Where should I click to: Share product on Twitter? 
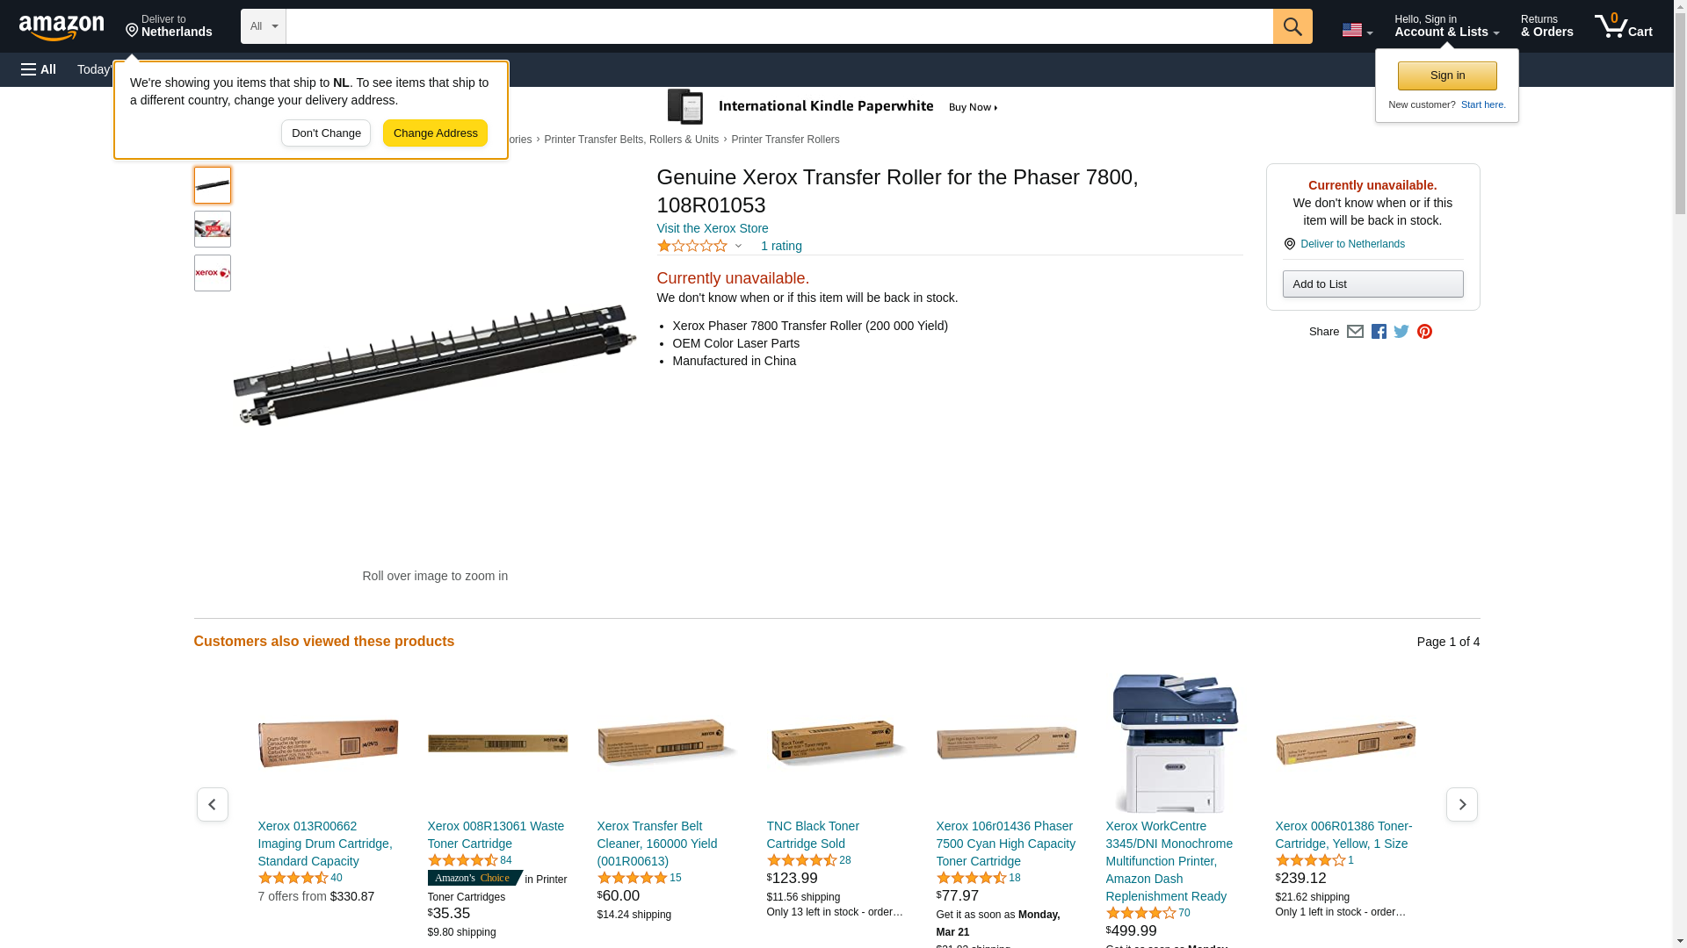pyautogui.click(x=1401, y=332)
